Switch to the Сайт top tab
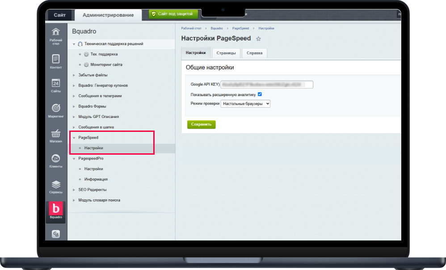 coord(60,15)
